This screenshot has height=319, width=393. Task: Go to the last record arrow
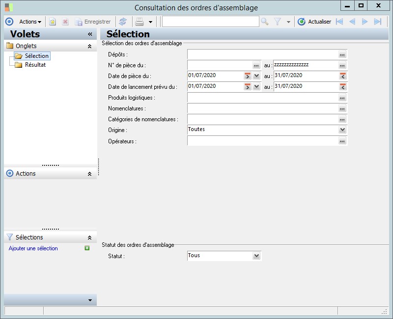pyautogui.click(x=378, y=22)
